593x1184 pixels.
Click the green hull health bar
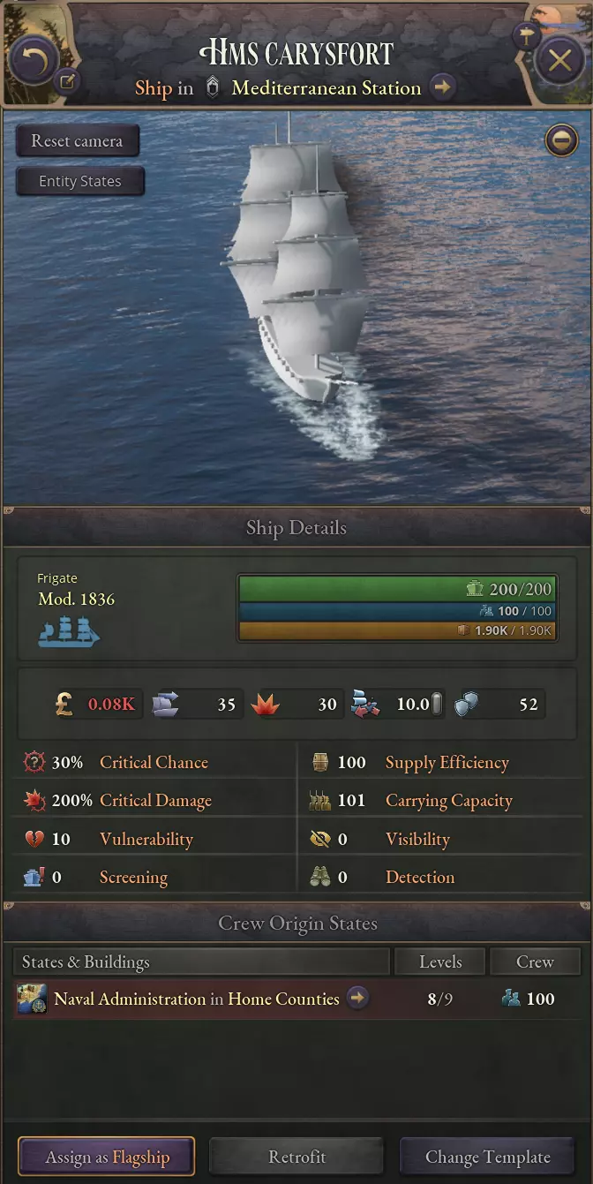397,589
